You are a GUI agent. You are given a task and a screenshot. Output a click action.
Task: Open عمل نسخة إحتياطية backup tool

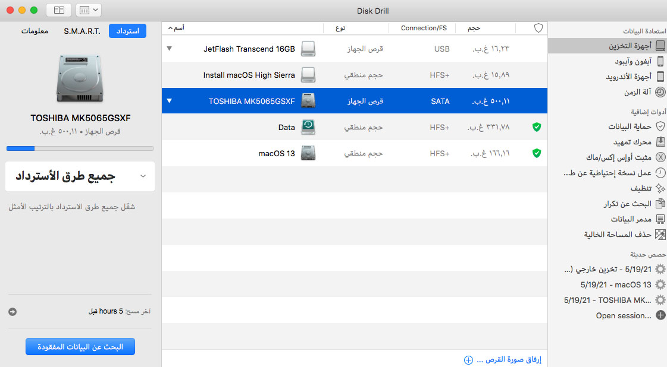coord(607,173)
